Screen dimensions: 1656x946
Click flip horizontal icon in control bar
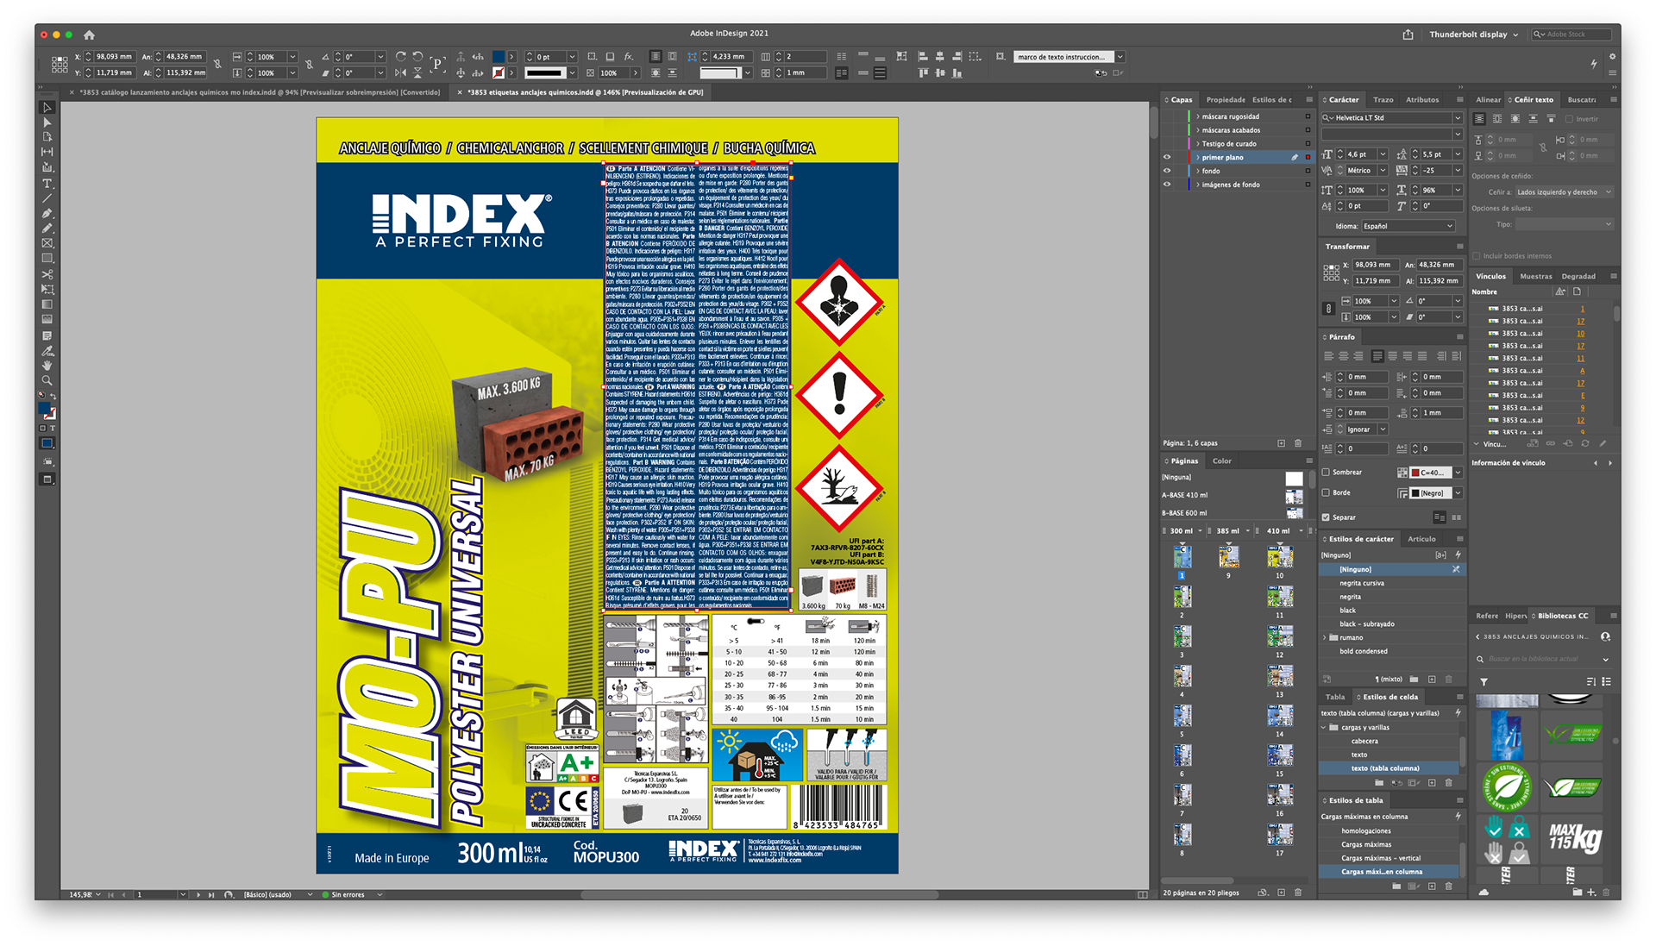(401, 73)
